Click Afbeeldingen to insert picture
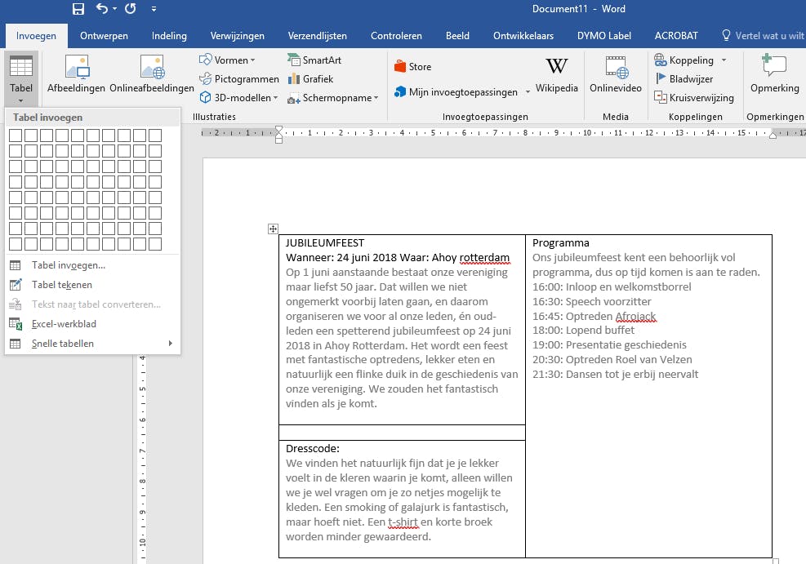 (76, 76)
